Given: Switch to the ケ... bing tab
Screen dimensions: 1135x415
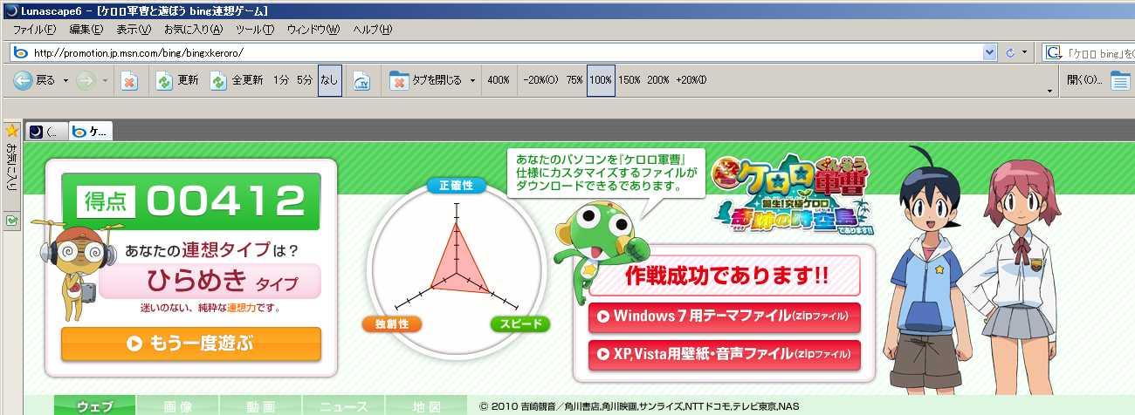Looking at the screenshot, I should 91,132.
